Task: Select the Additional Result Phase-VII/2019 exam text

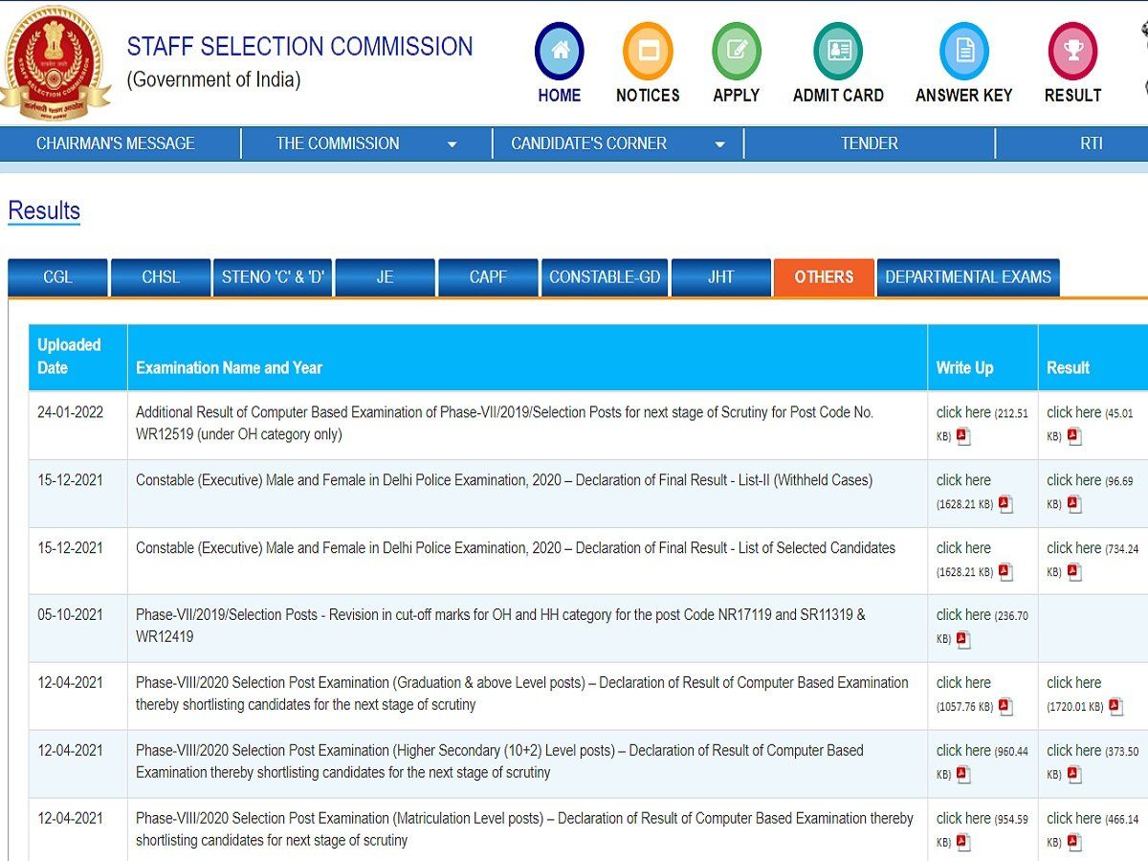Action: tap(505, 423)
